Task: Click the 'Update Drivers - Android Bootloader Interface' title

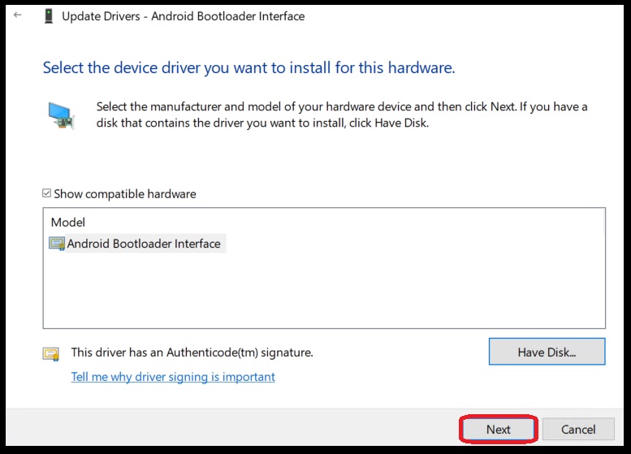Action: [x=183, y=16]
